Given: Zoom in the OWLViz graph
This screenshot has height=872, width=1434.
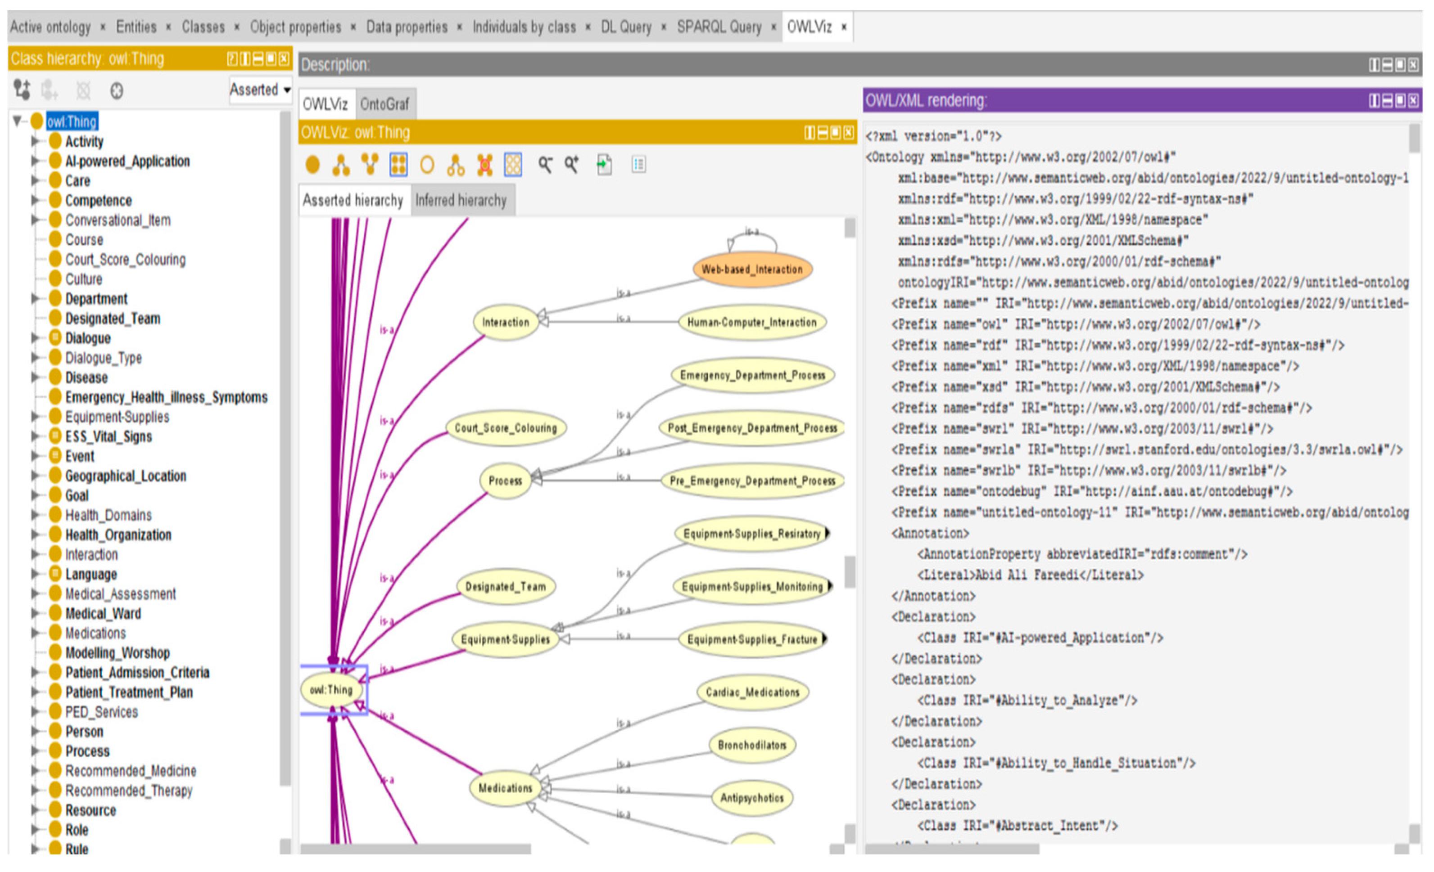Looking at the screenshot, I should click(x=571, y=165).
